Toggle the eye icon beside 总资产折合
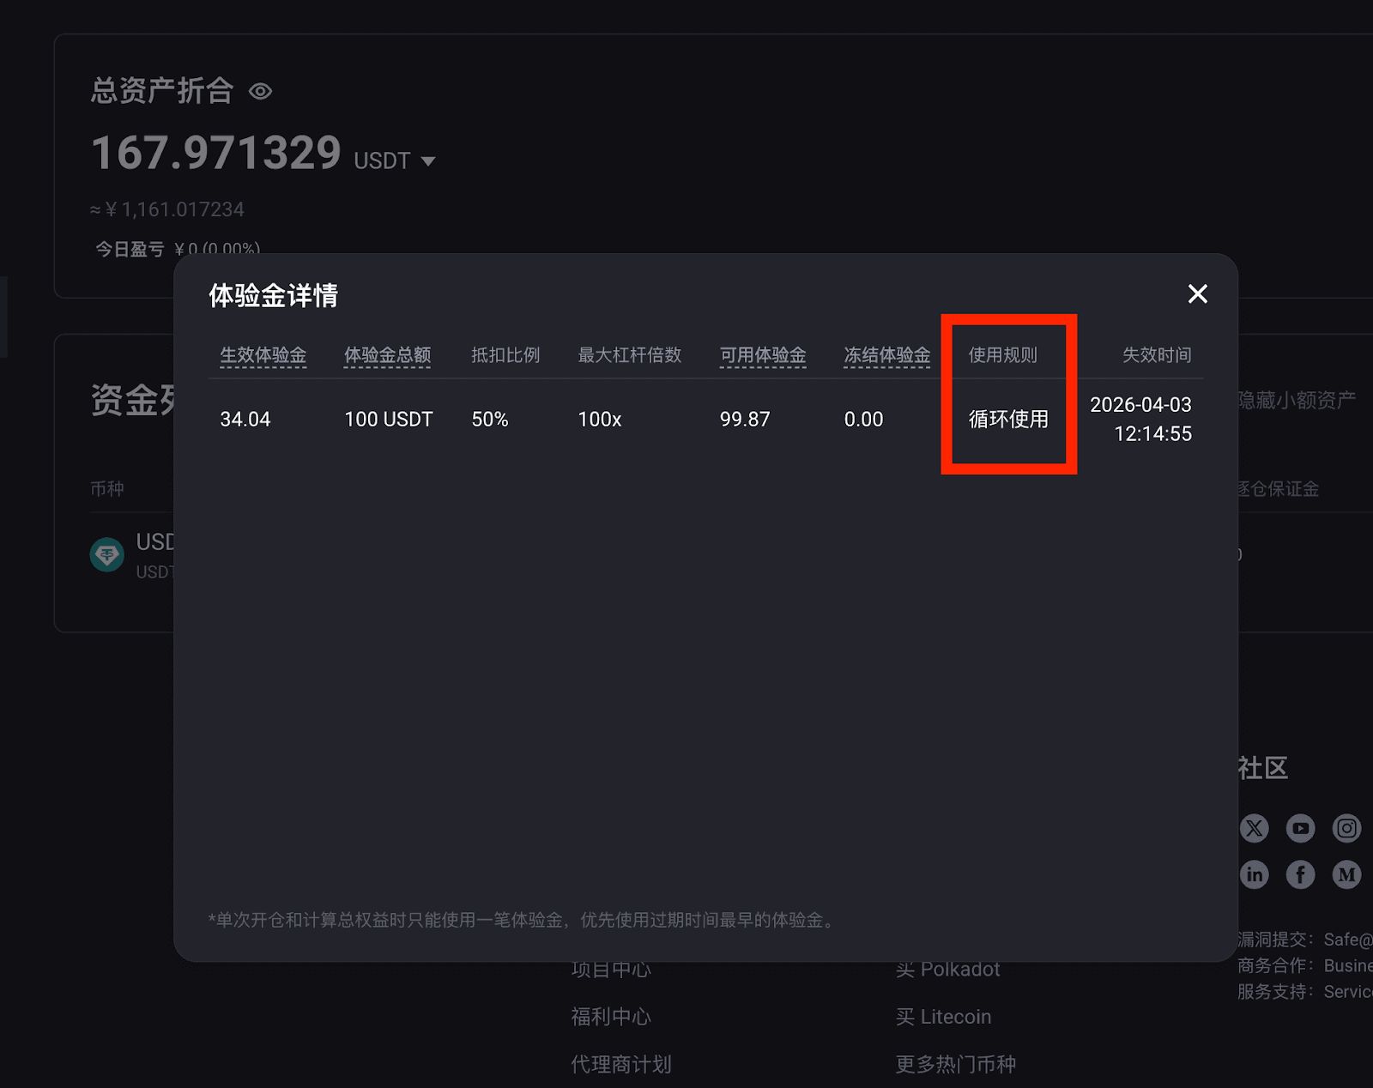1373x1088 pixels. [260, 91]
